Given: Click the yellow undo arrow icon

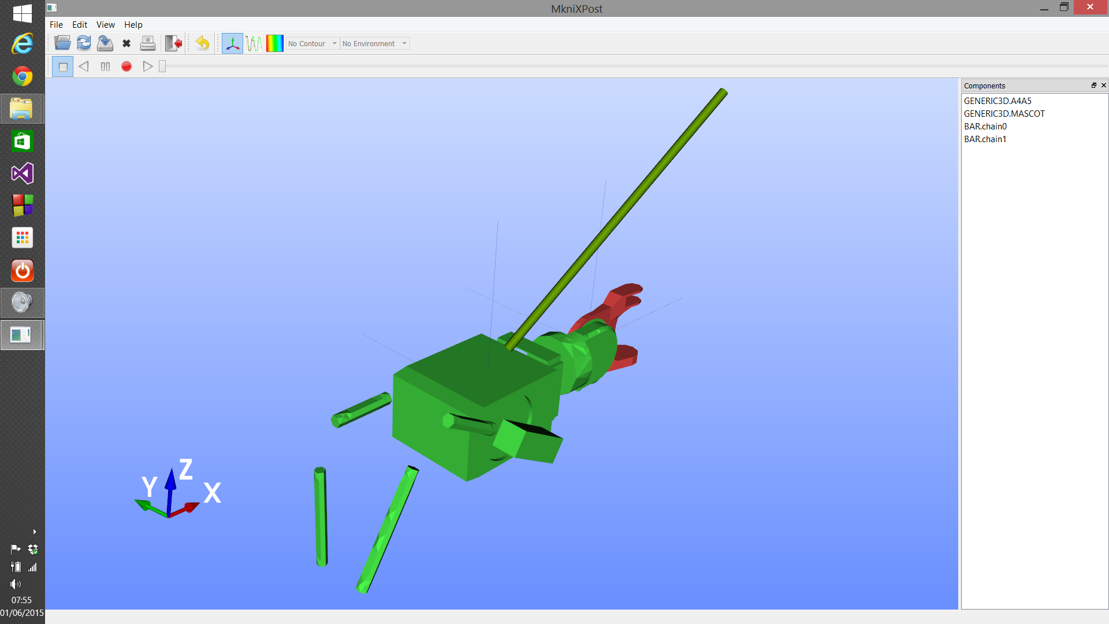Looking at the screenshot, I should point(202,43).
